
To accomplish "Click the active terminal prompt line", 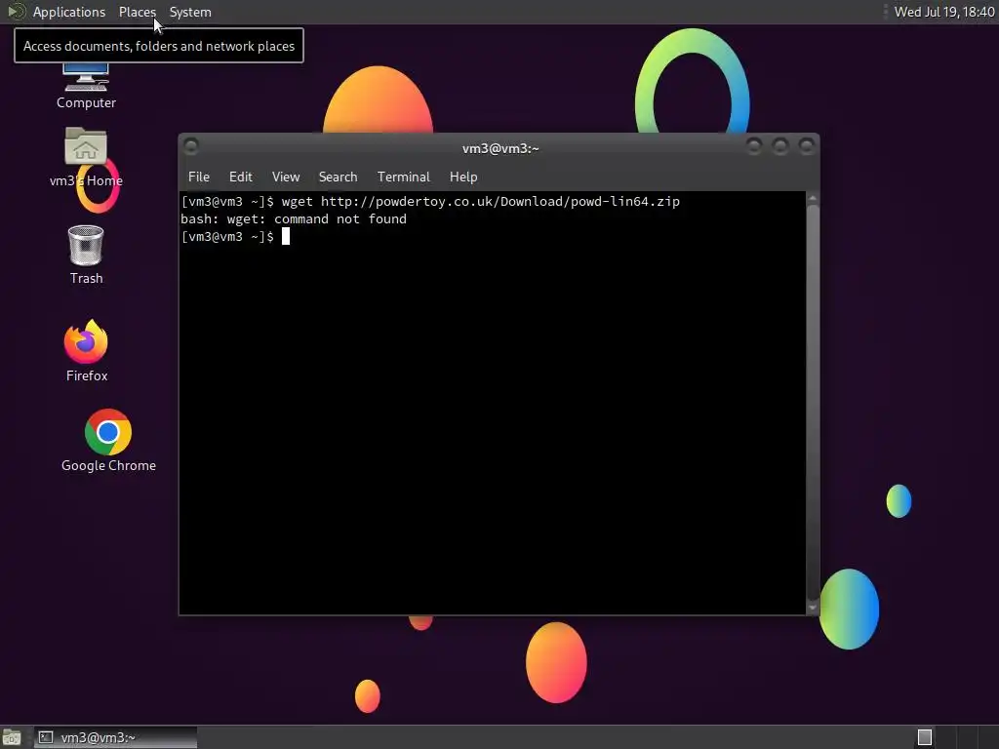I will [235, 237].
